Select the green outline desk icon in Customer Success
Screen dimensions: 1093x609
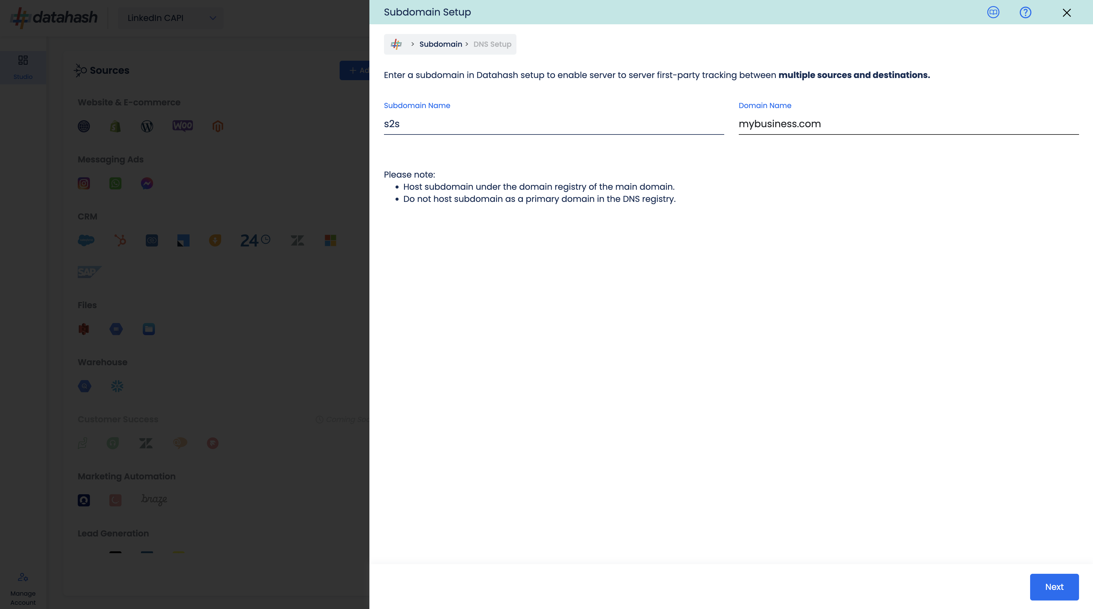click(83, 443)
